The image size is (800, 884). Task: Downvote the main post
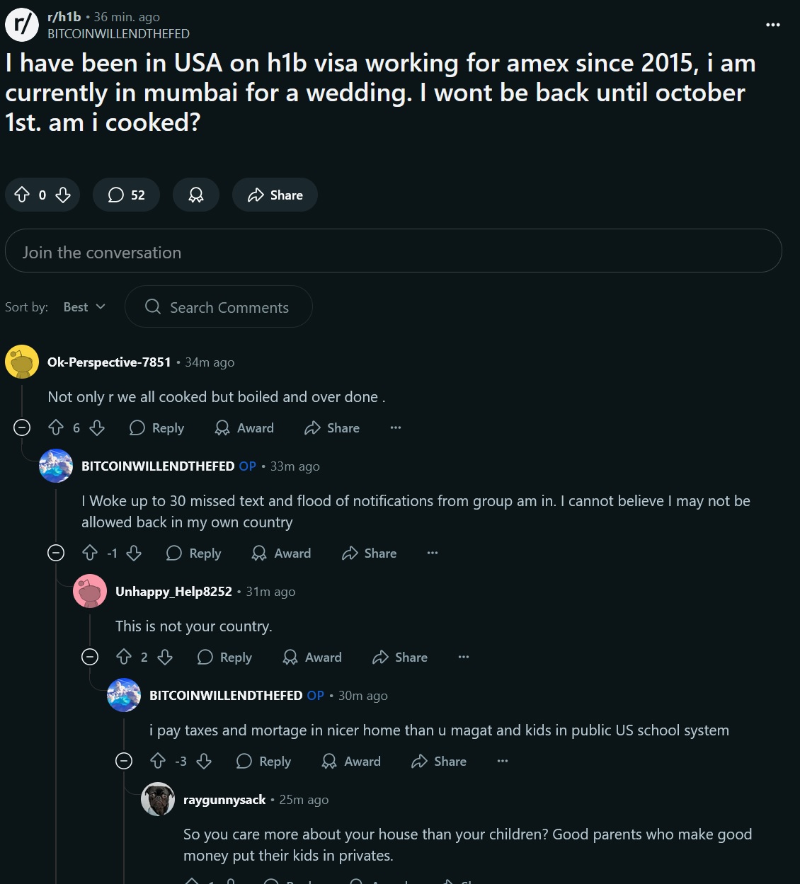click(63, 195)
